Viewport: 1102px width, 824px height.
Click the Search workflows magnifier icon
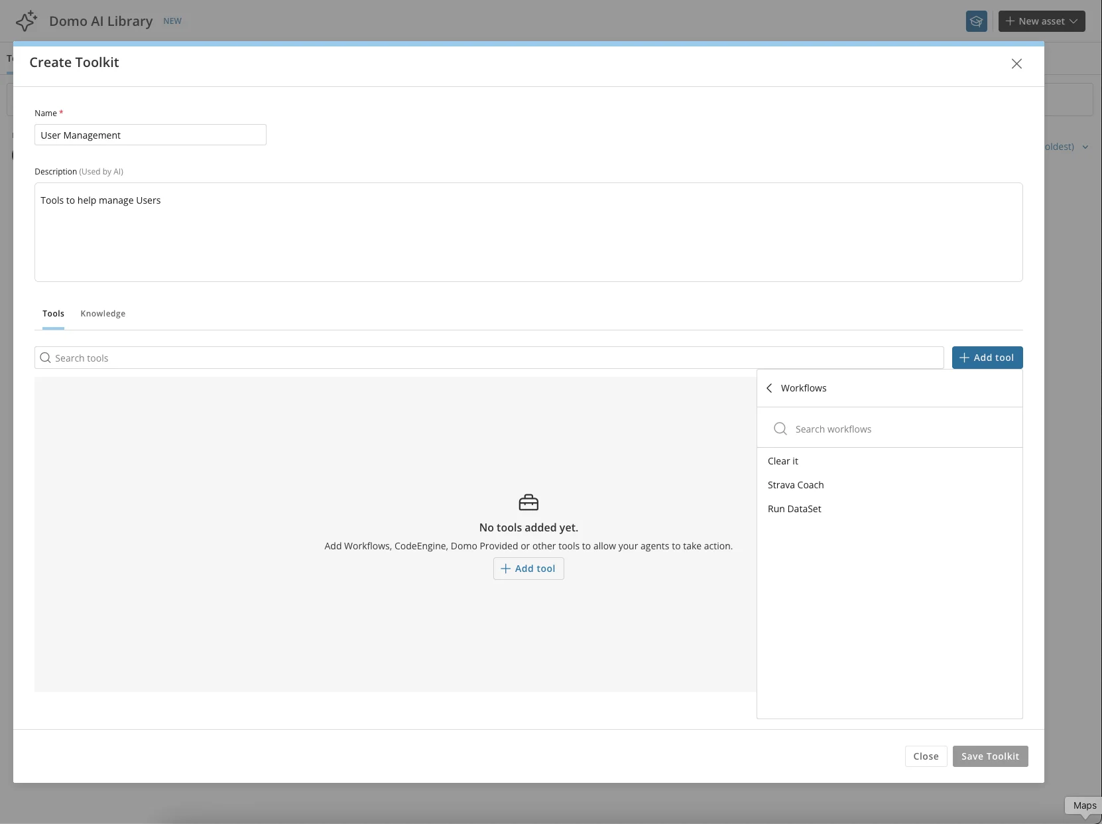click(780, 429)
